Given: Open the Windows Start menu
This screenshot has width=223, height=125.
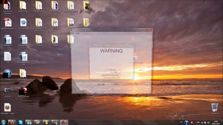Looking at the screenshot, I should point(3,122).
